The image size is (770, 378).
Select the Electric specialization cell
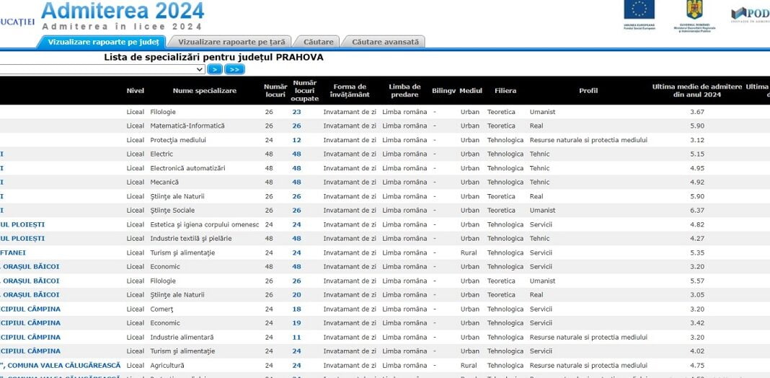(161, 154)
